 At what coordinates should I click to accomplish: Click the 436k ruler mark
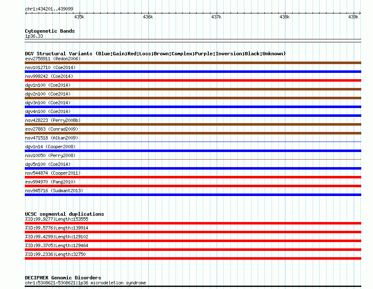pos(148,17)
